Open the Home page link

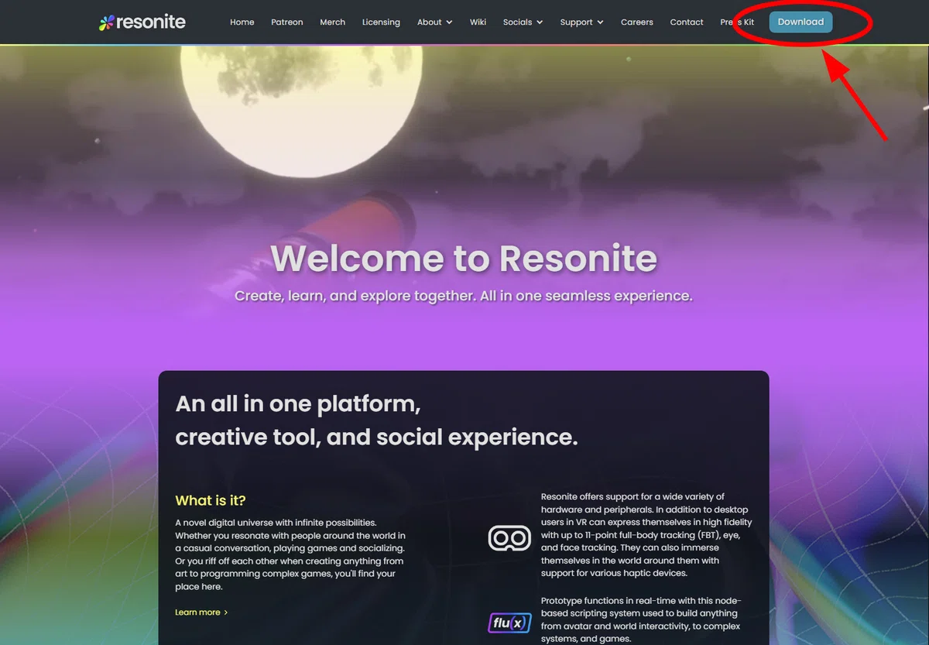coord(242,22)
